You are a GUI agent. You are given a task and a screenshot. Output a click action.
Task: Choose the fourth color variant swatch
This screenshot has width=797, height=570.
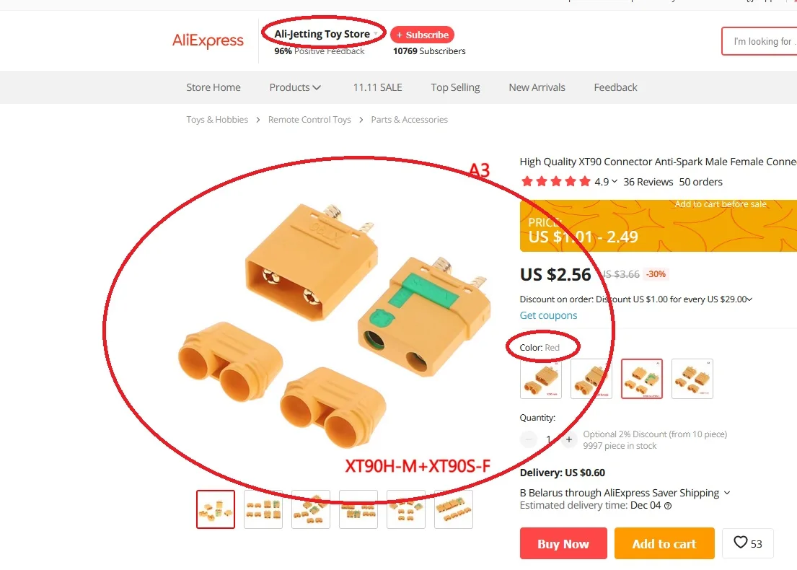coord(692,379)
